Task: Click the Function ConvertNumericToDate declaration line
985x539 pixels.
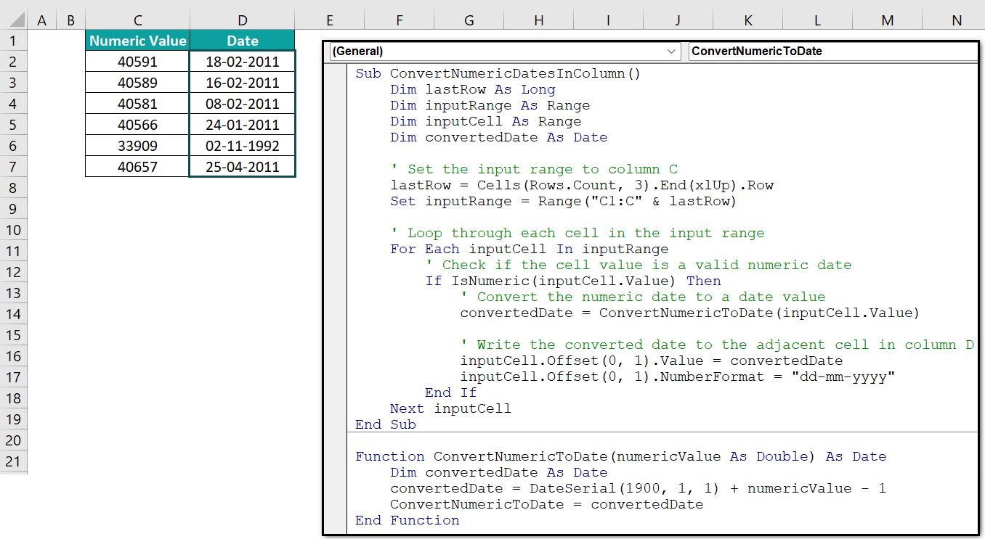Action: (x=621, y=456)
